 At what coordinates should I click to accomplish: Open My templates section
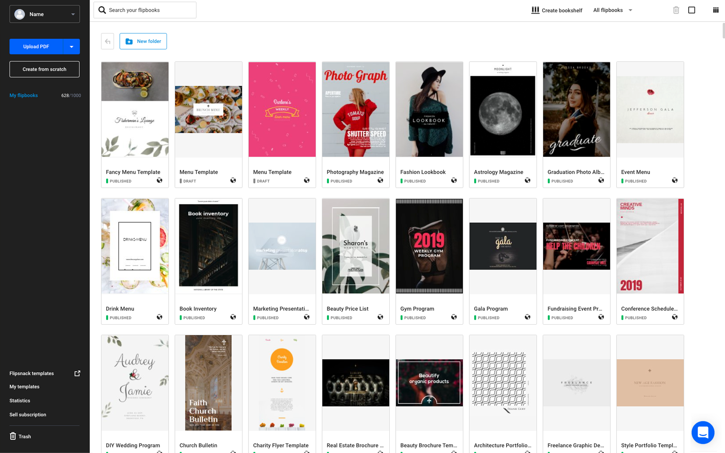24,387
